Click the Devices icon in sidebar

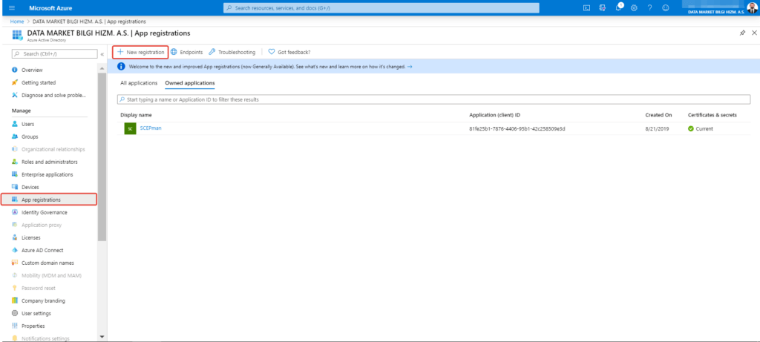pyautogui.click(x=15, y=187)
